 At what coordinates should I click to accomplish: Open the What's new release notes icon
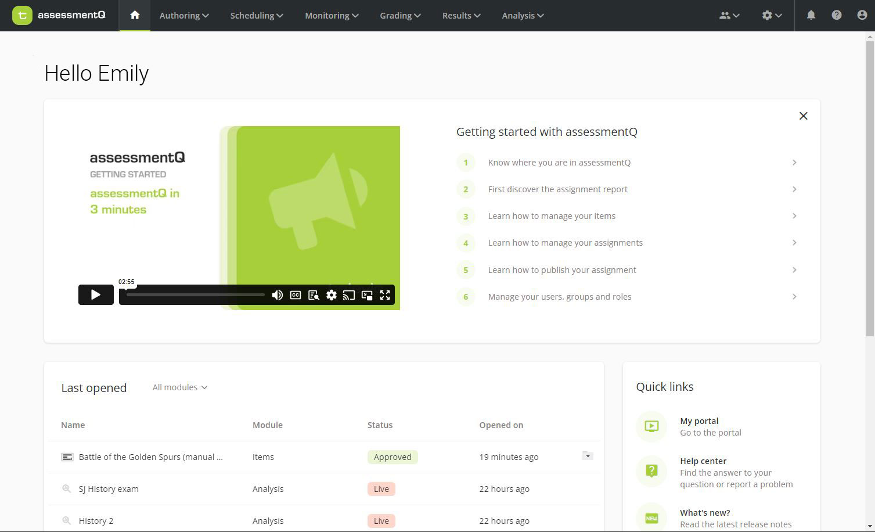[x=651, y=517]
